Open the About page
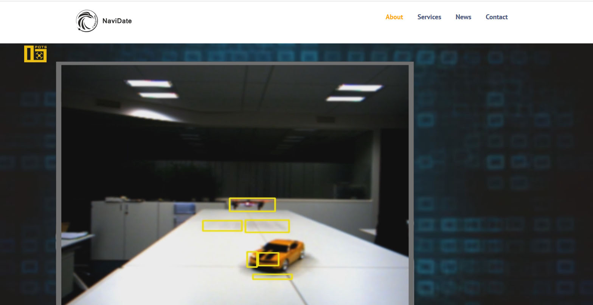 click(394, 17)
